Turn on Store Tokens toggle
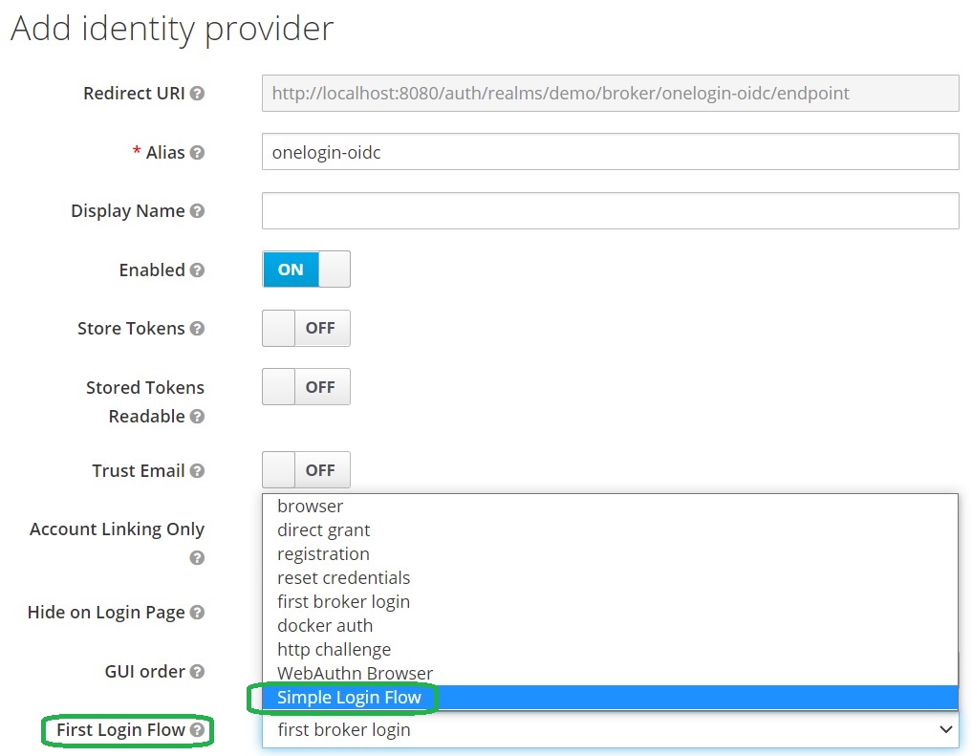Viewport: 972px width, 756px height. pyautogui.click(x=306, y=329)
